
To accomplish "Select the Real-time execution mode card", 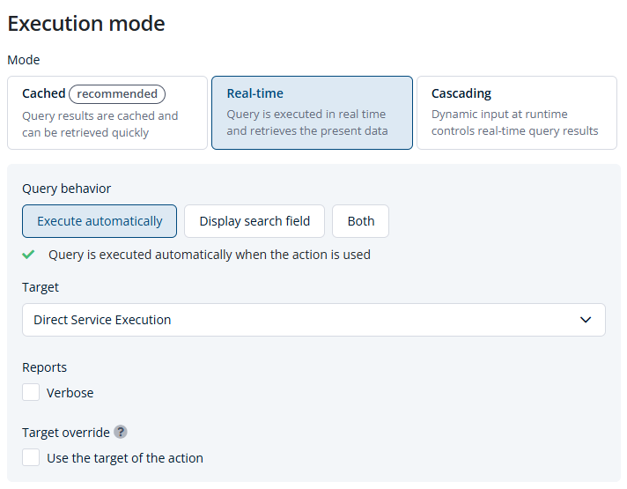I will tap(312, 113).
